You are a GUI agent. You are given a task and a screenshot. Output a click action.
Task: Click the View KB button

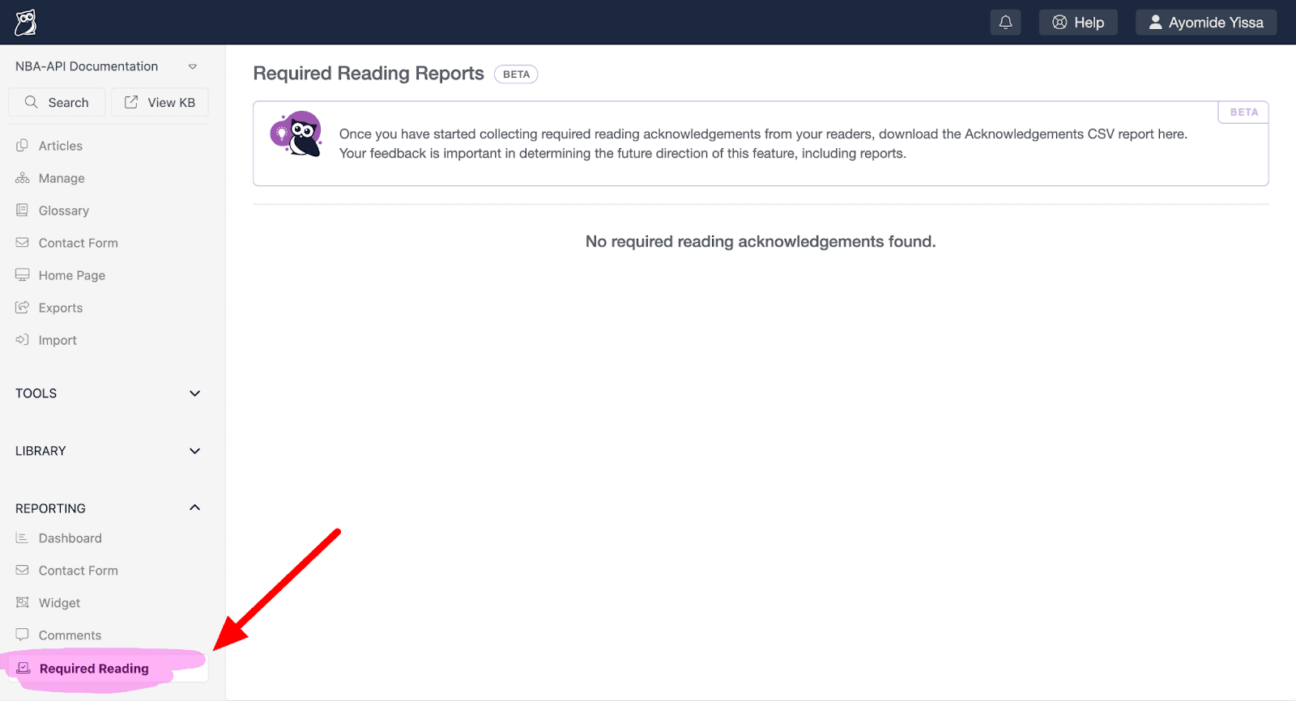coord(160,103)
